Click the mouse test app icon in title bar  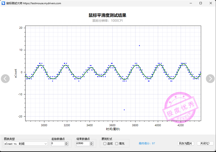pyautogui.click(x=3, y=3)
